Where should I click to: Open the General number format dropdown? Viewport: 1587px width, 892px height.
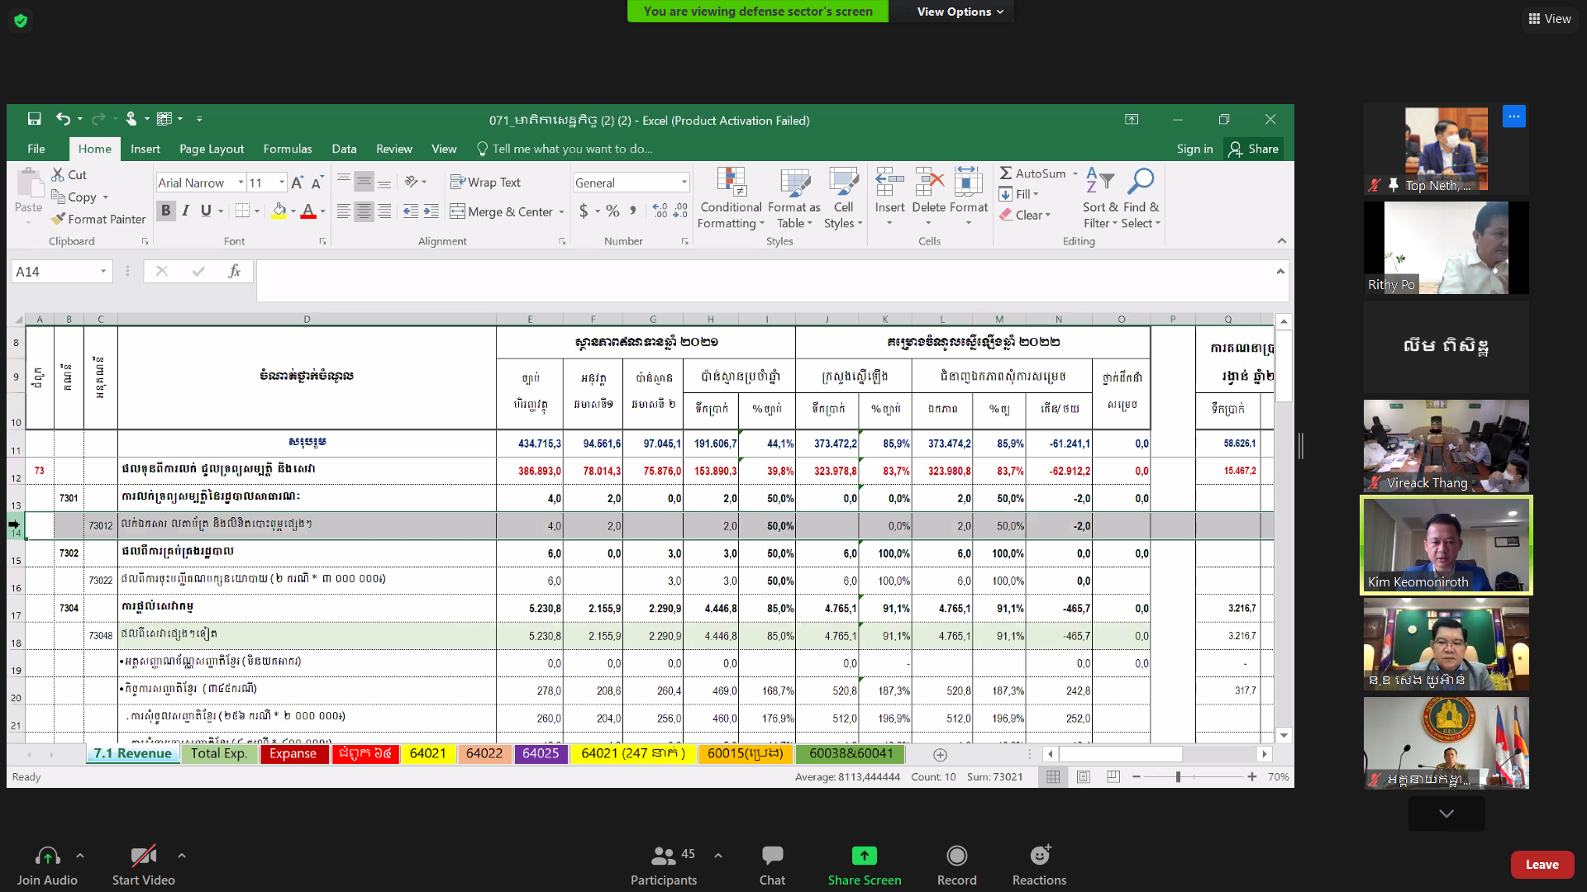point(684,183)
